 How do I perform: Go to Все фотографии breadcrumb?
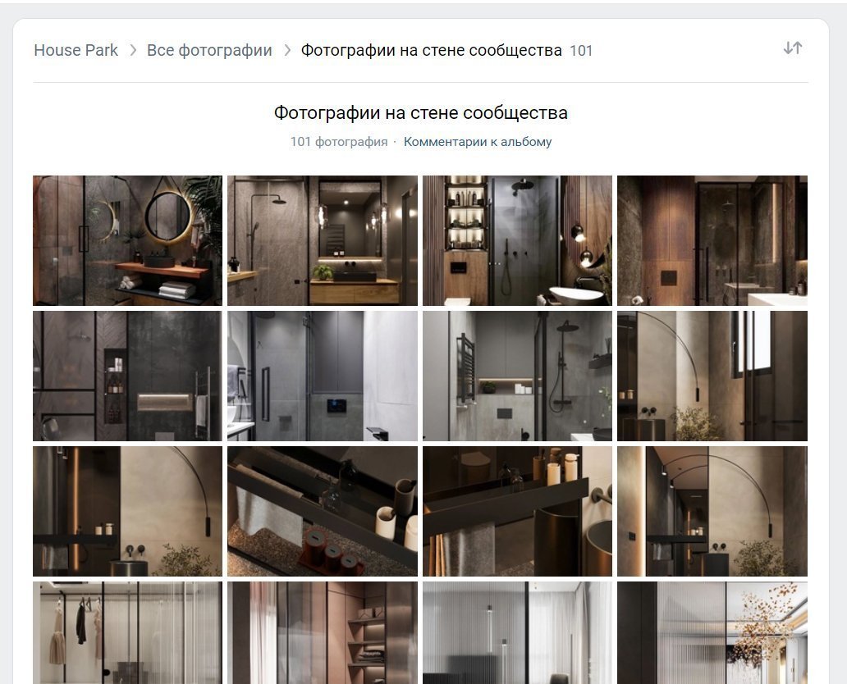point(209,50)
